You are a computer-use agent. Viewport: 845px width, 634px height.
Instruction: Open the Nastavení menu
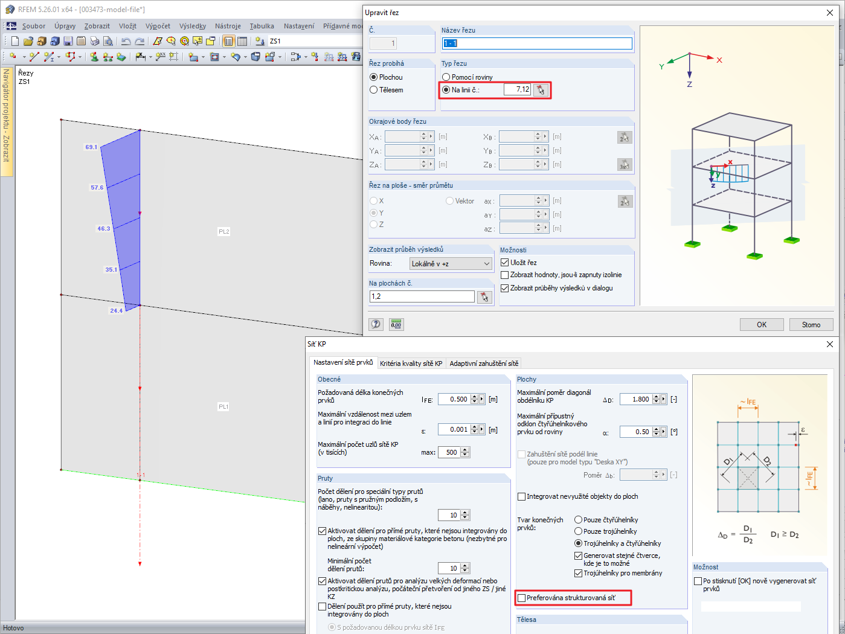pos(299,26)
